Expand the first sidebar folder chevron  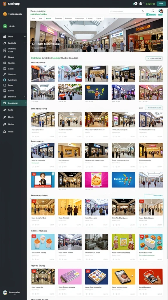coord(25,36)
